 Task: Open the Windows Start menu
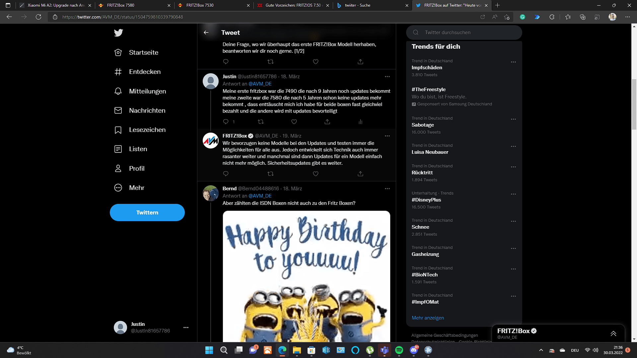209,350
